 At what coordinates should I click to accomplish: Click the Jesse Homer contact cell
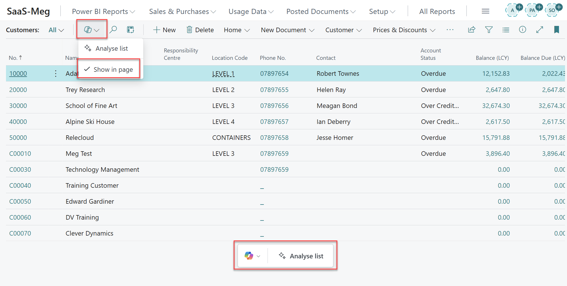point(335,138)
